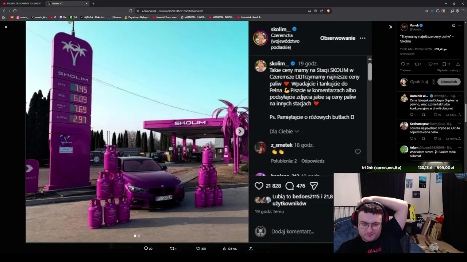The image size is (467, 262).
Task: Close the Główna / X tab
Action: 86,4
